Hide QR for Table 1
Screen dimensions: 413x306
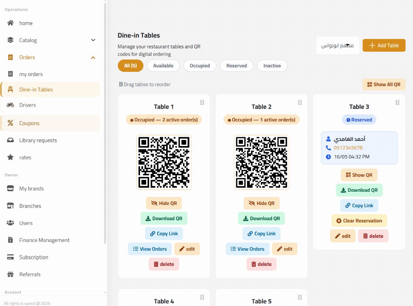click(164, 203)
